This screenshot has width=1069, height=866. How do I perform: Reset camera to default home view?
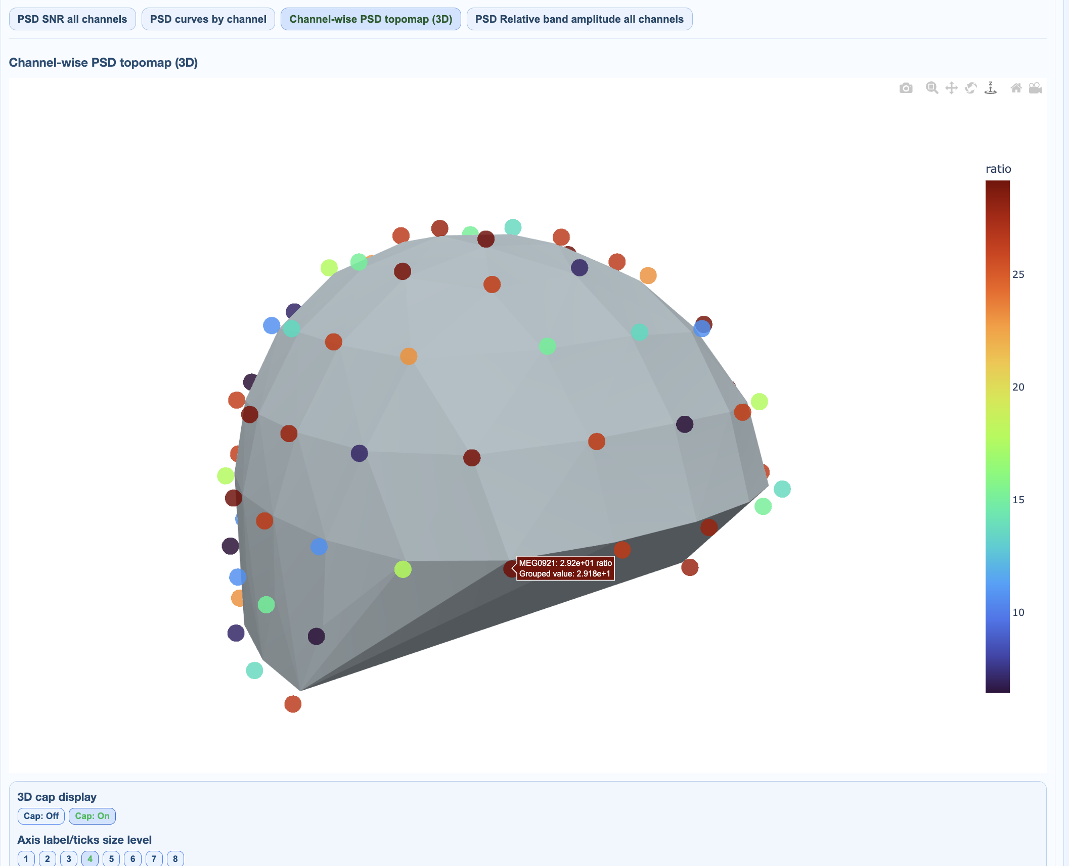pos(1016,88)
